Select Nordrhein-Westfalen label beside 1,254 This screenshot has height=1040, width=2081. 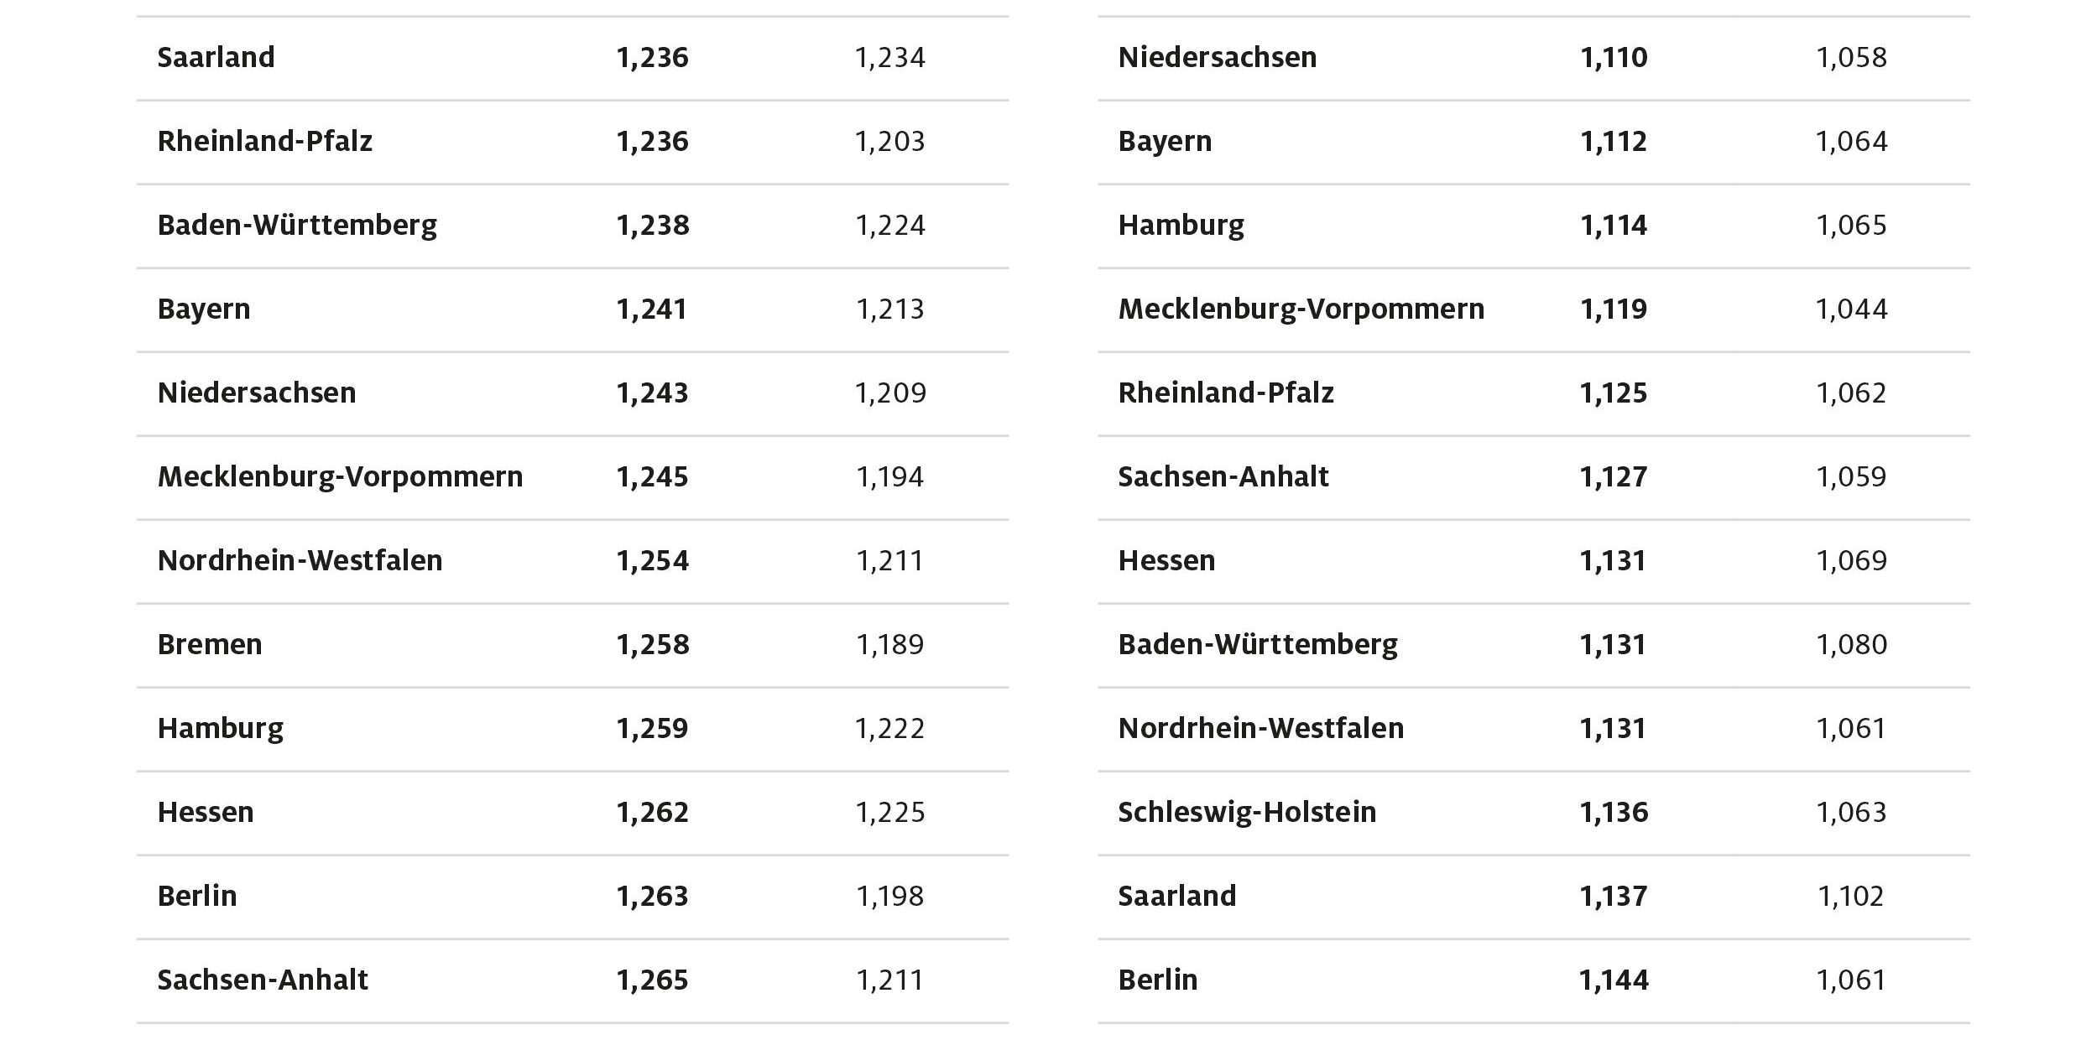[300, 561]
